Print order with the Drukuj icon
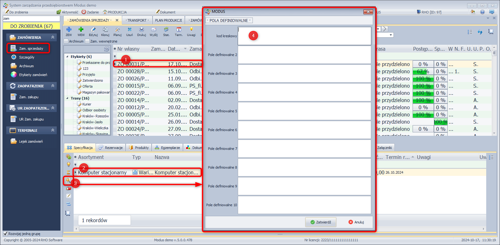This screenshot has width=500, height=245. pos(141,30)
